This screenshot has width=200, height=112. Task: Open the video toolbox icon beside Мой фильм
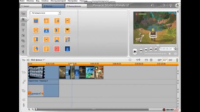(x=23, y=60)
